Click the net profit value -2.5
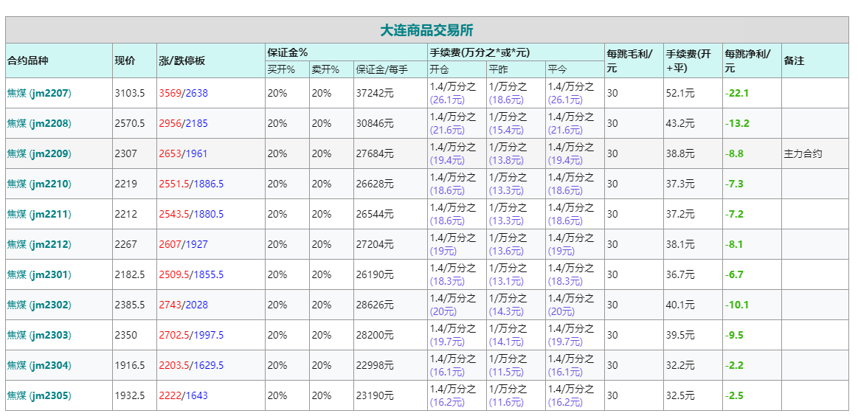 [x=734, y=395]
